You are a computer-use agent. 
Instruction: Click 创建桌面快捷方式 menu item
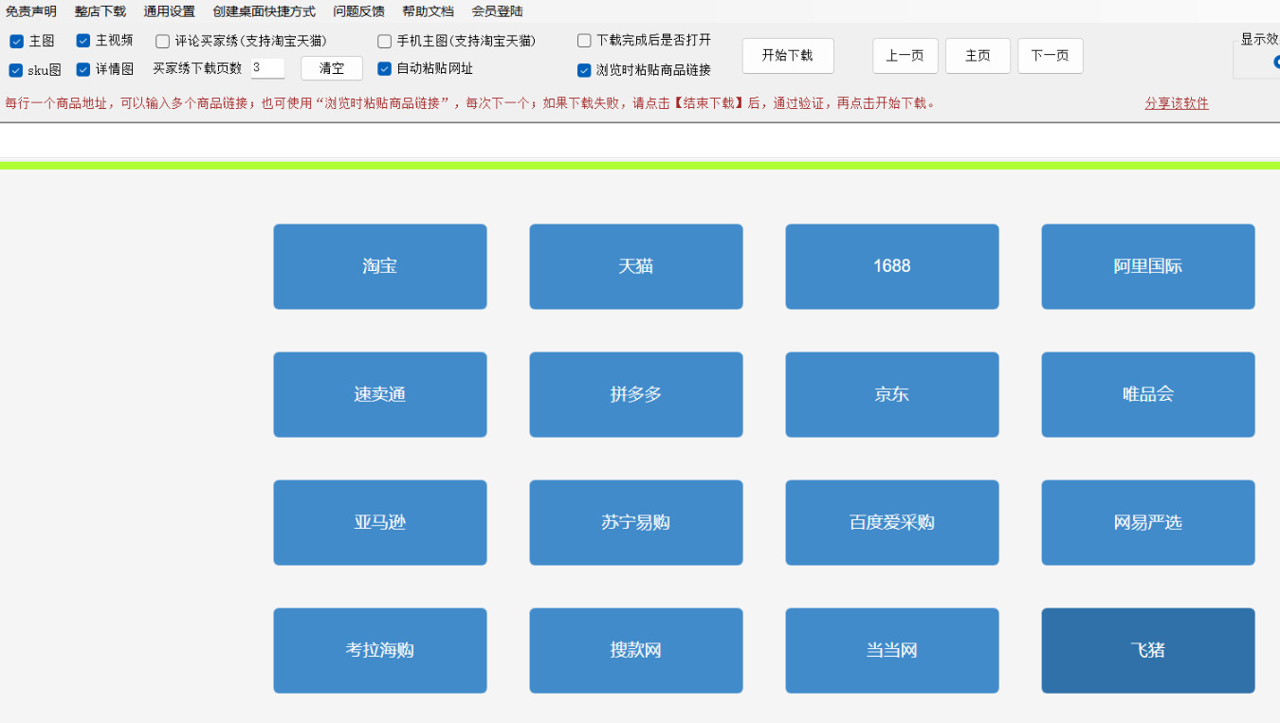coord(265,11)
